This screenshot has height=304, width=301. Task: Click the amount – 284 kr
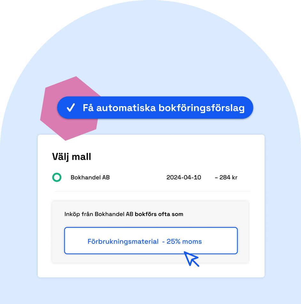[226, 177]
